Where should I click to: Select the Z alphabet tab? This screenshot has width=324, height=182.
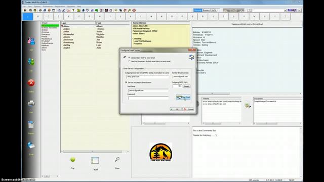[286, 17]
